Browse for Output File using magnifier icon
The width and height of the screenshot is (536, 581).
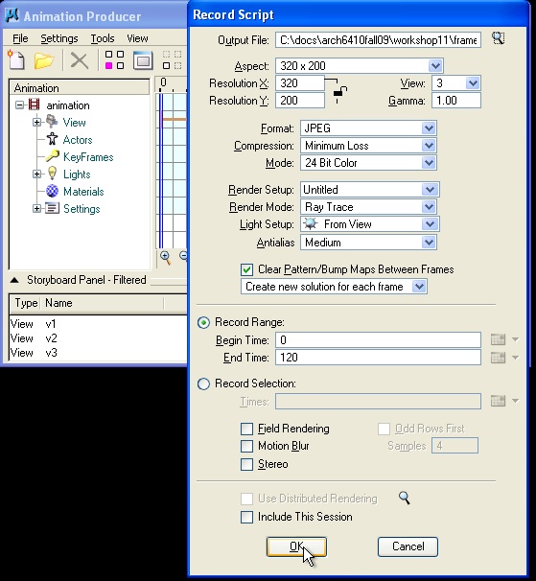pyautogui.click(x=499, y=38)
